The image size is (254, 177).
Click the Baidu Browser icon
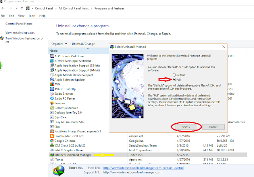(x=52, y=94)
